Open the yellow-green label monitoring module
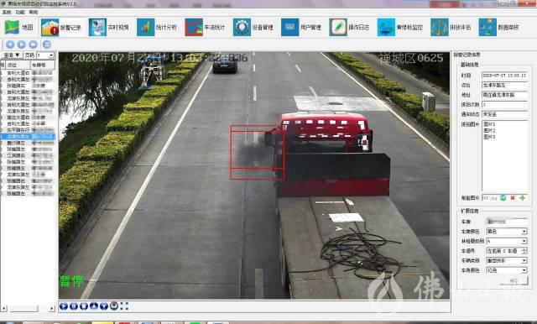The height and width of the screenshot is (324, 537). [399, 28]
